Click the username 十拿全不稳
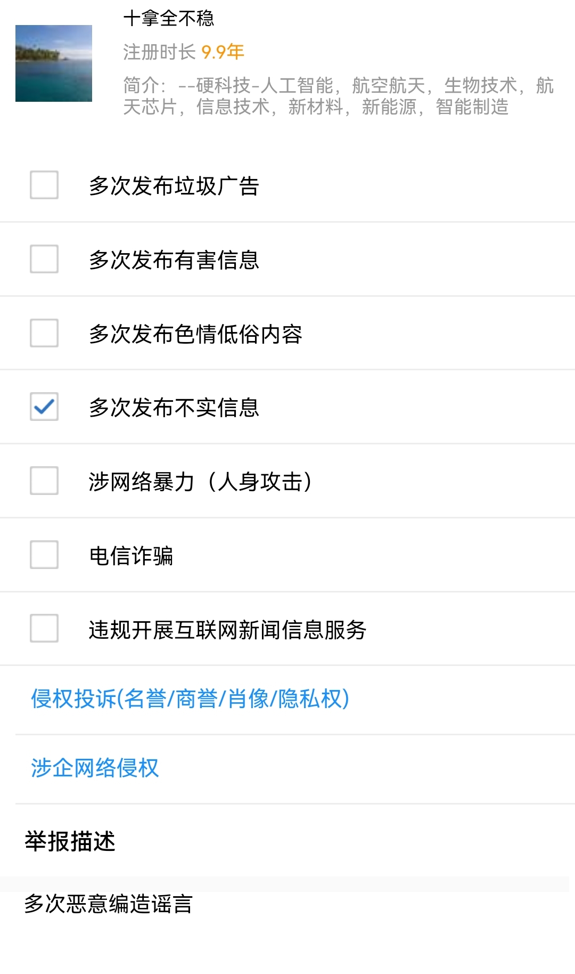This screenshot has width=575, height=974. [x=169, y=18]
